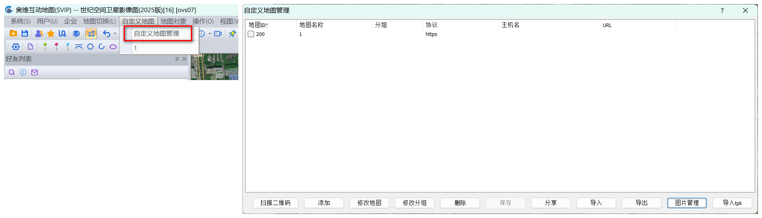This screenshot has width=762, height=218.
Task: Click the orange folder download icon in toolbar
Action: coord(13,34)
